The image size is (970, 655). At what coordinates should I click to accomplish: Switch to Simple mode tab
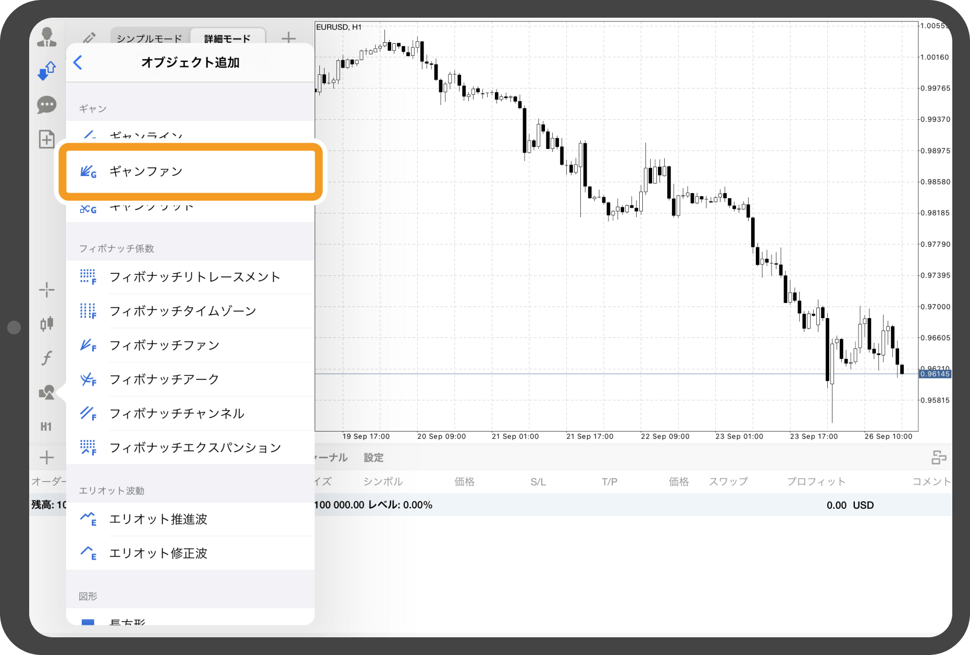click(150, 39)
